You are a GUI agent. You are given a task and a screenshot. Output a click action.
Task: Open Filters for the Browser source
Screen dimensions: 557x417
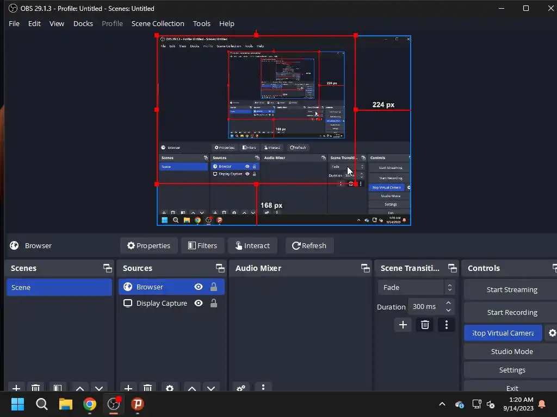[x=202, y=245]
